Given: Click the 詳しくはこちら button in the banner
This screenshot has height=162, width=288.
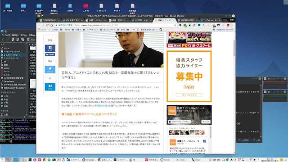Looking at the screenshot, I should (x=189, y=95).
